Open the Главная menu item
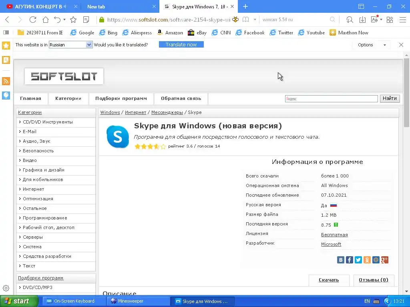The image size is (410, 307). pos(30,98)
